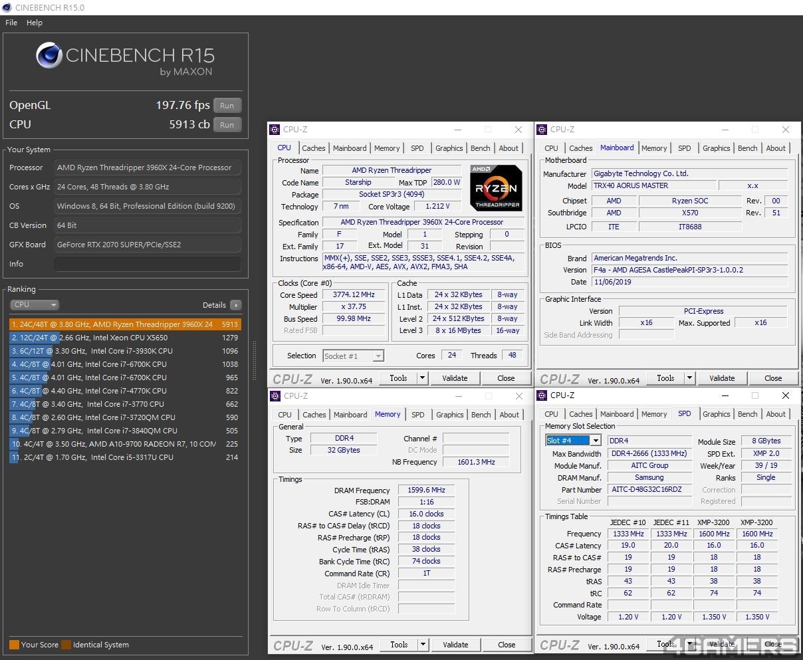Click Close button in the Motherboard CPU-Z window
Viewport: 803px width, 660px height.
click(x=773, y=378)
